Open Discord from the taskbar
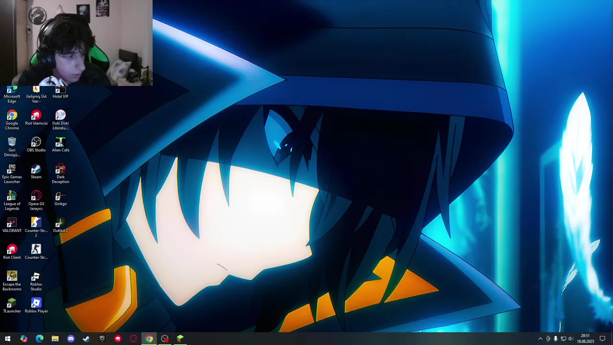The image size is (613, 345). tap(71, 339)
